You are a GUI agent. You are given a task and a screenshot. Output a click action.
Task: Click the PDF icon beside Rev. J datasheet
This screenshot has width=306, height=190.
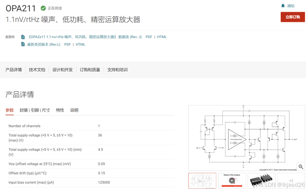coord(23,37)
